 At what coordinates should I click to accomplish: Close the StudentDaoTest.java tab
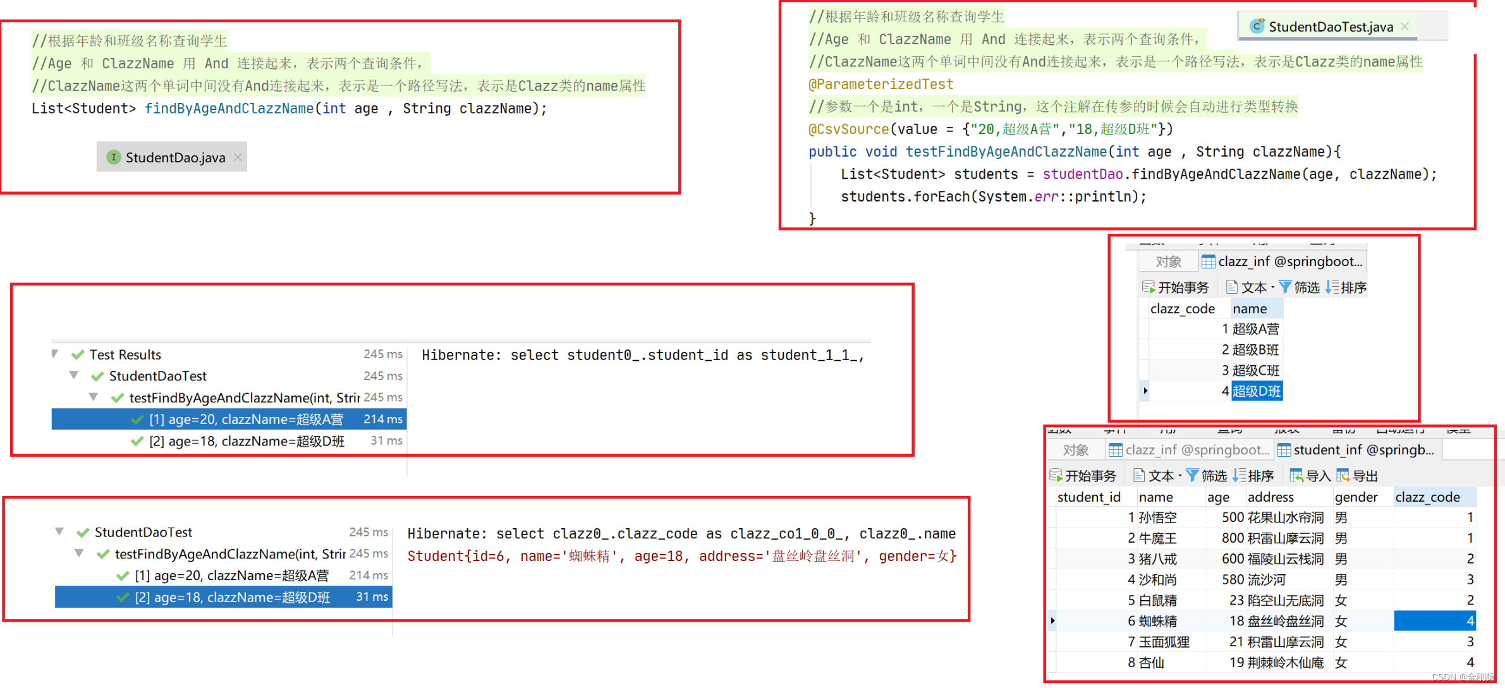(x=1404, y=27)
